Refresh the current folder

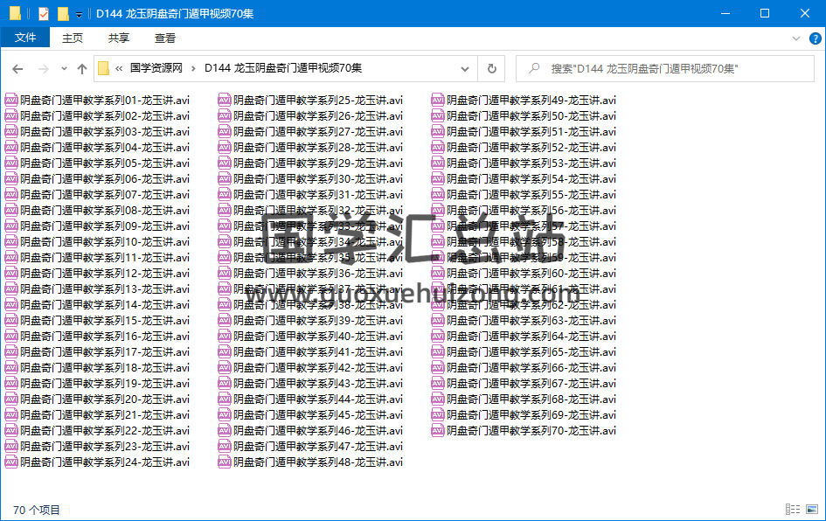(491, 68)
